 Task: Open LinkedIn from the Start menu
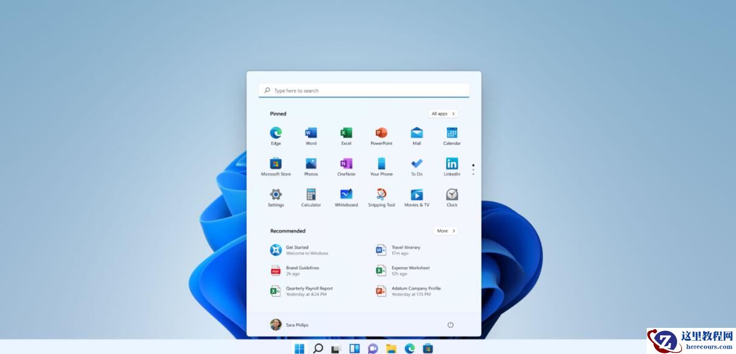(x=452, y=166)
